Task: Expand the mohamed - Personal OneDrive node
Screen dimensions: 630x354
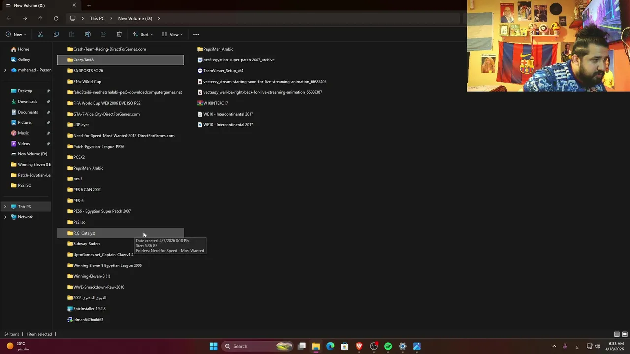Action: tap(5, 70)
